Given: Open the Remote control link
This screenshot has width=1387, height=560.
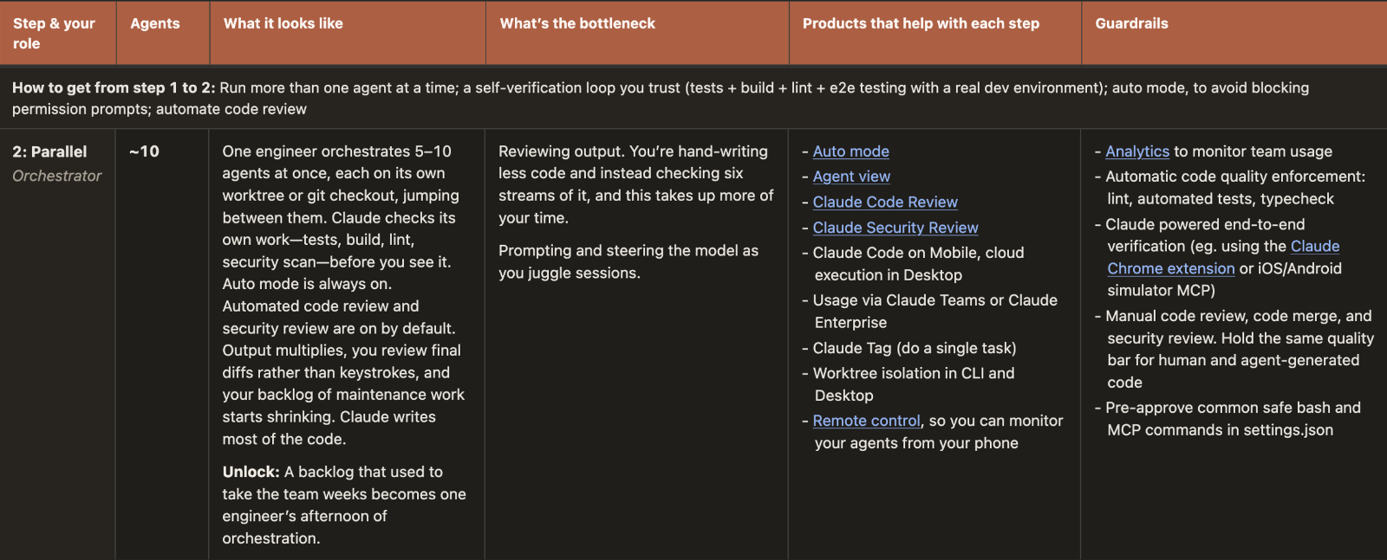Looking at the screenshot, I should click(x=866, y=421).
